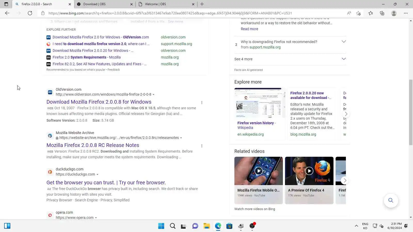Click the Read aloud icon in address bar
The image size is (413, 232).
pyautogui.click(x=349, y=13)
